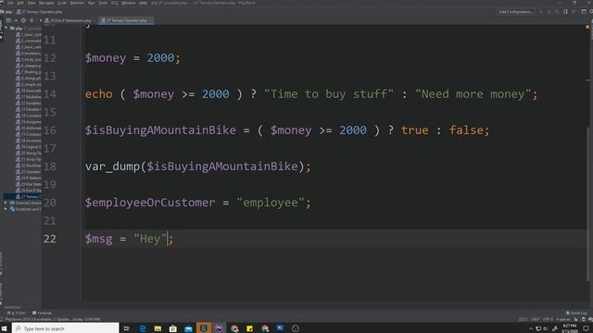Open the Tools menu
Viewport: 593px width, 333px height.
103,3
